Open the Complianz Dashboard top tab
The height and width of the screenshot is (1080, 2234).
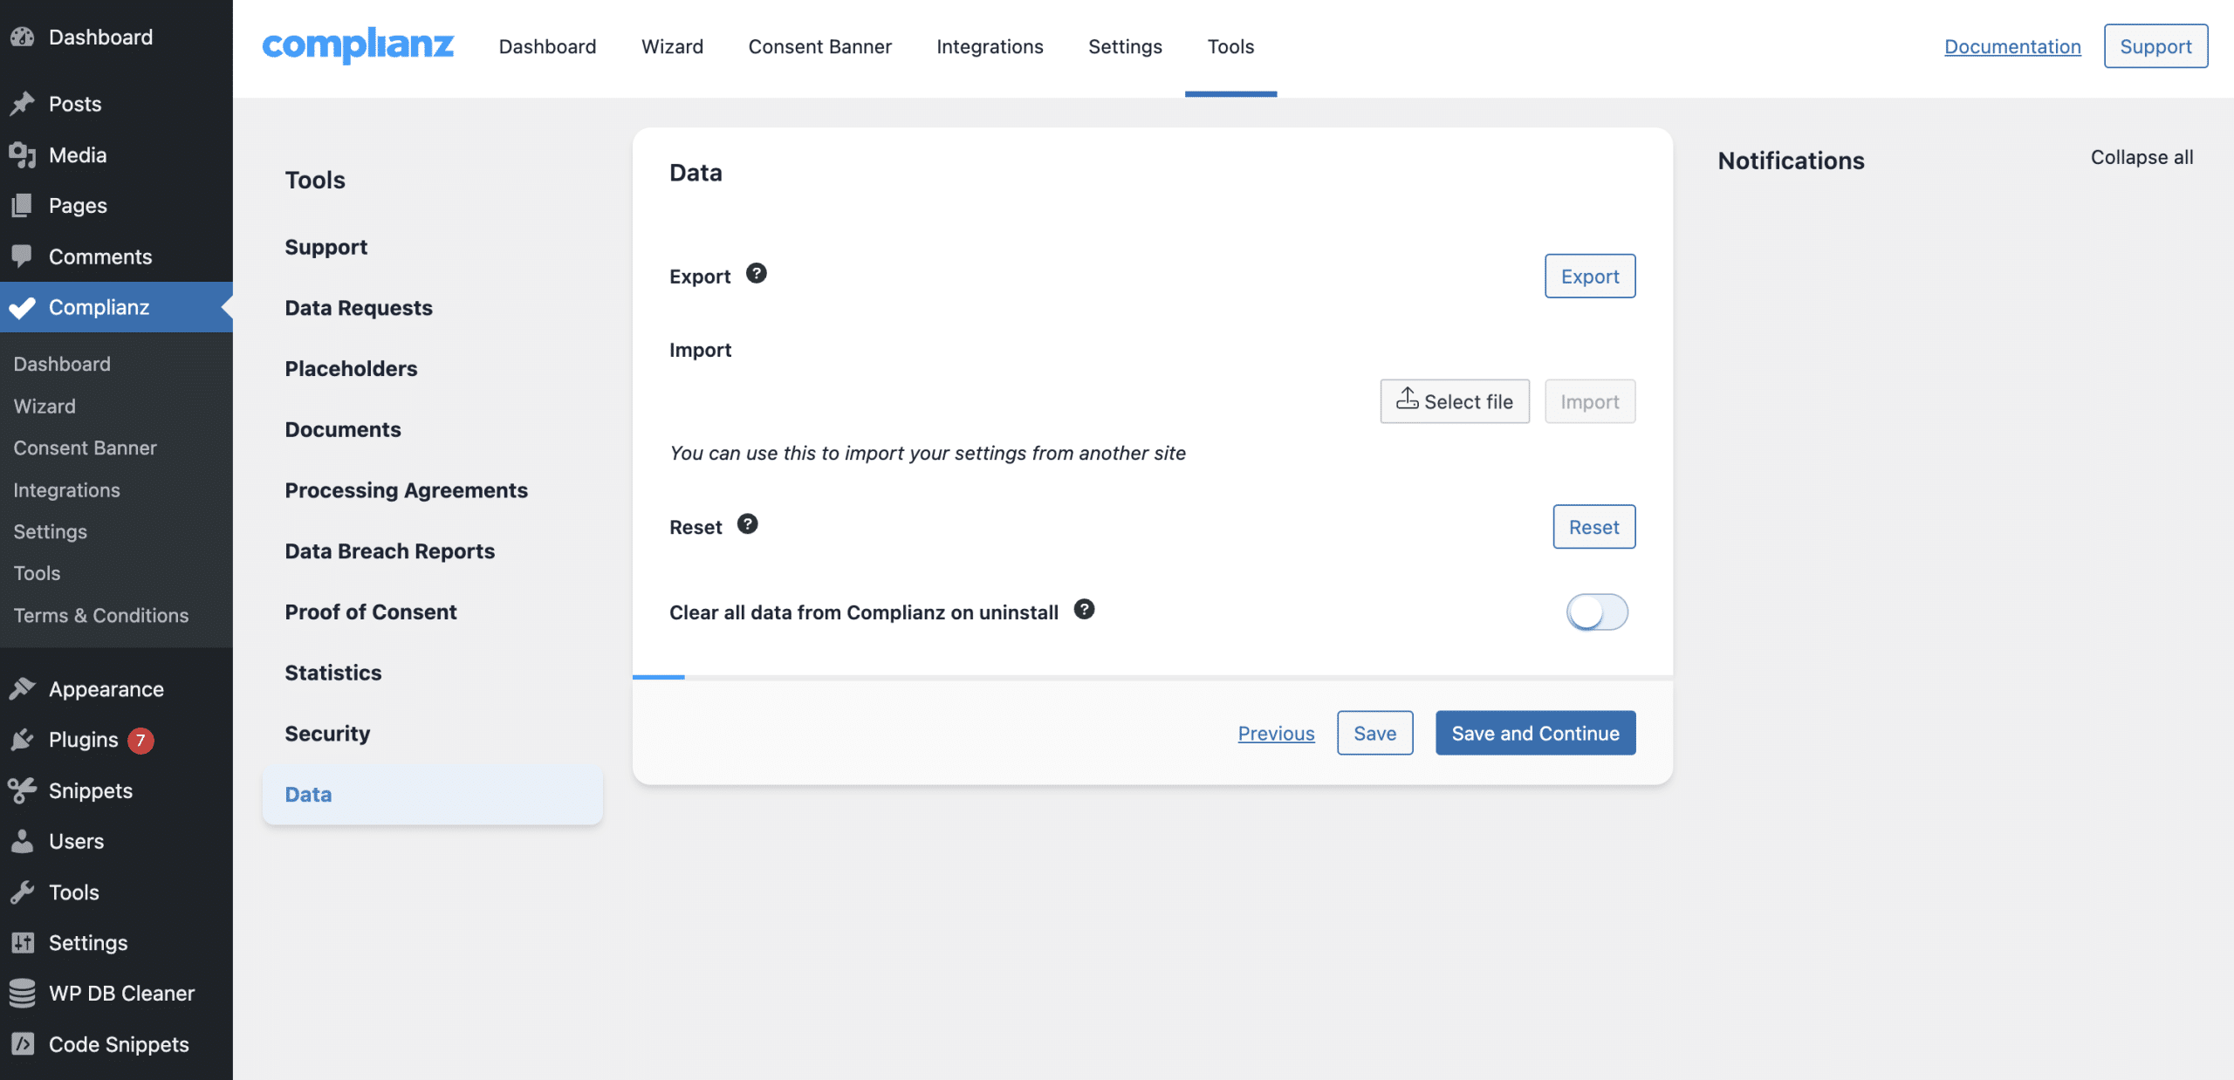click(x=548, y=46)
